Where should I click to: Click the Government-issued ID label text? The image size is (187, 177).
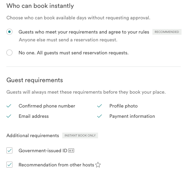click(x=43, y=150)
